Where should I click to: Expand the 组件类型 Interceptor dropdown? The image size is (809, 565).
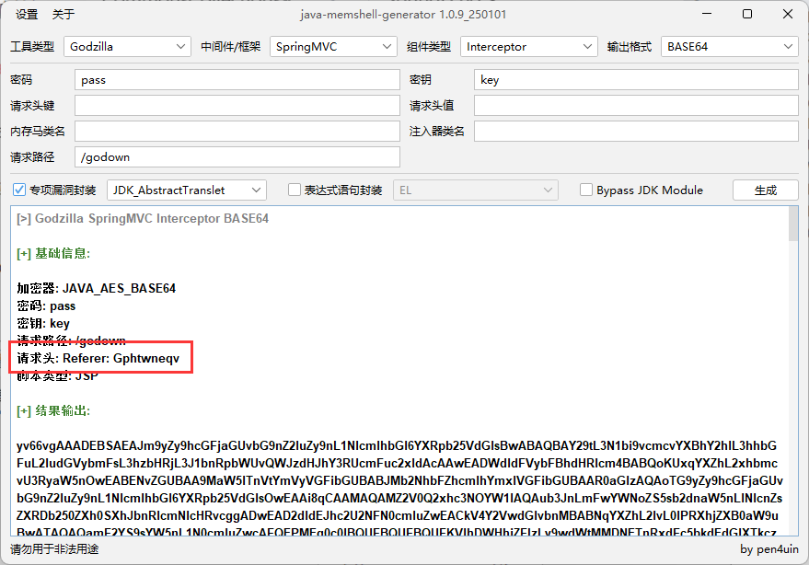529,46
